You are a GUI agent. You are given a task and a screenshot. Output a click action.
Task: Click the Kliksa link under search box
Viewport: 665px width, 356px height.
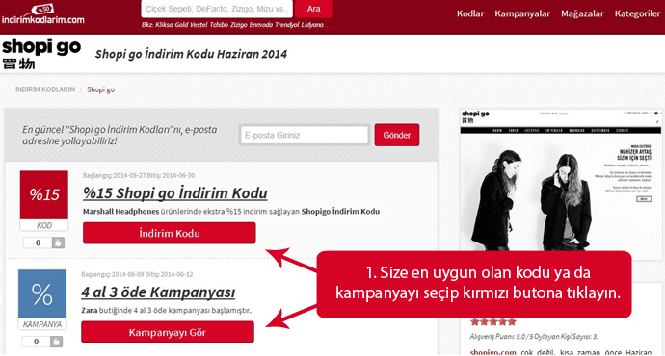click(164, 25)
